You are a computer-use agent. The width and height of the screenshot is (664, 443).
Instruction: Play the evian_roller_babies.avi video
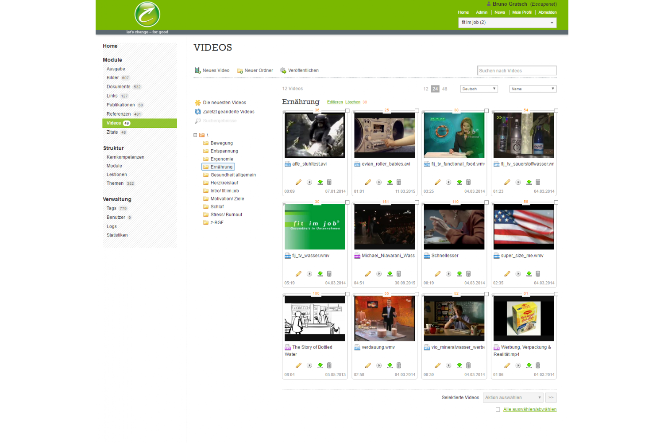tap(379, 182)
